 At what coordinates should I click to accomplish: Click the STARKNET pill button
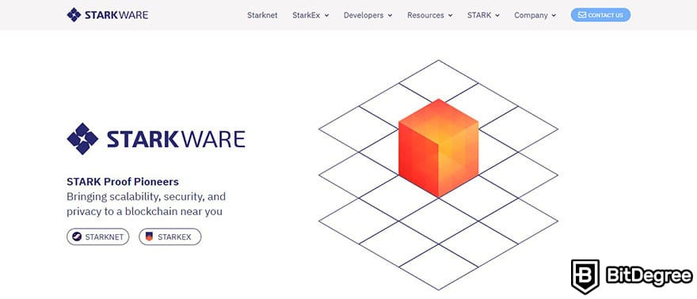tap(97, 237)
